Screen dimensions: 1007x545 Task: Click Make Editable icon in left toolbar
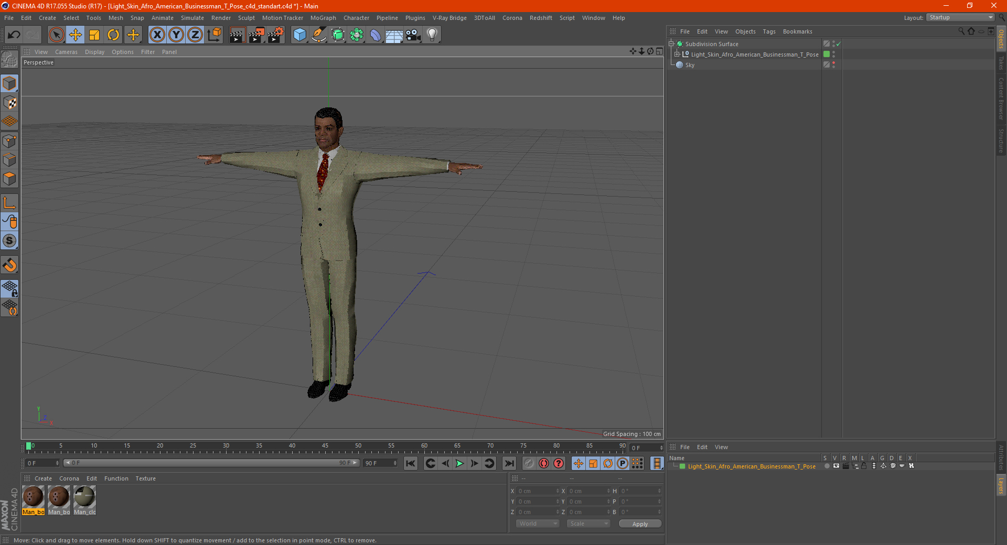tap(9, 60)
